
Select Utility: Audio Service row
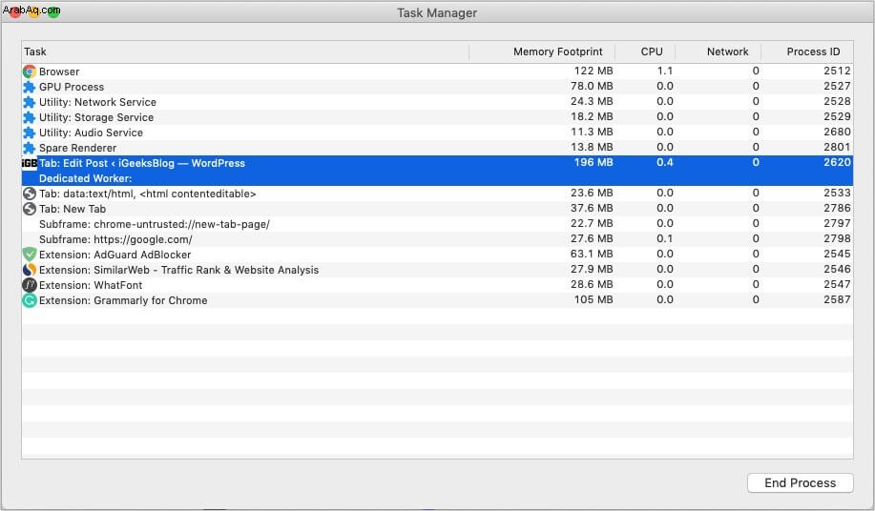tap(437, 133)
